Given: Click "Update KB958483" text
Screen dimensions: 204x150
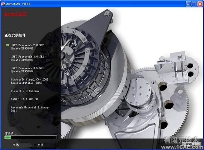Looking at the screenshot, I should pos(22,60).
